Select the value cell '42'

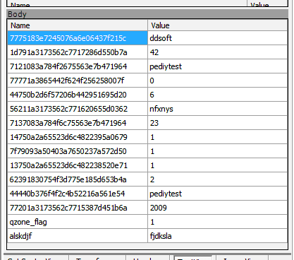(x=218, y=52)
